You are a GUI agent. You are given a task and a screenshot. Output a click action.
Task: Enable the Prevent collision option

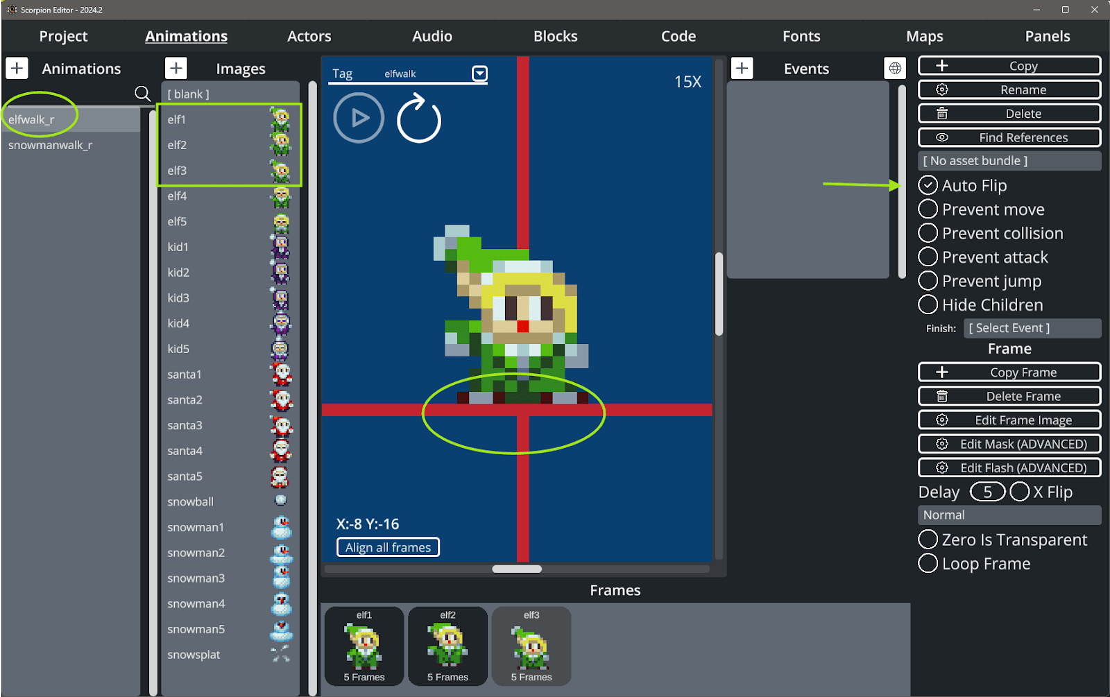tap(928, 233)
